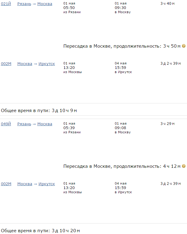Image resolution: width=187 pixels, height=234 pixels.
Task: Open 002М train link below 4 ч 12 м transfer
Action: click(x=6, y=184)
